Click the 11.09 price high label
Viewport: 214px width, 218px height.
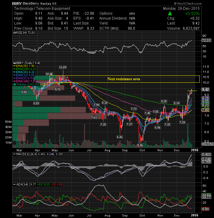63,67
